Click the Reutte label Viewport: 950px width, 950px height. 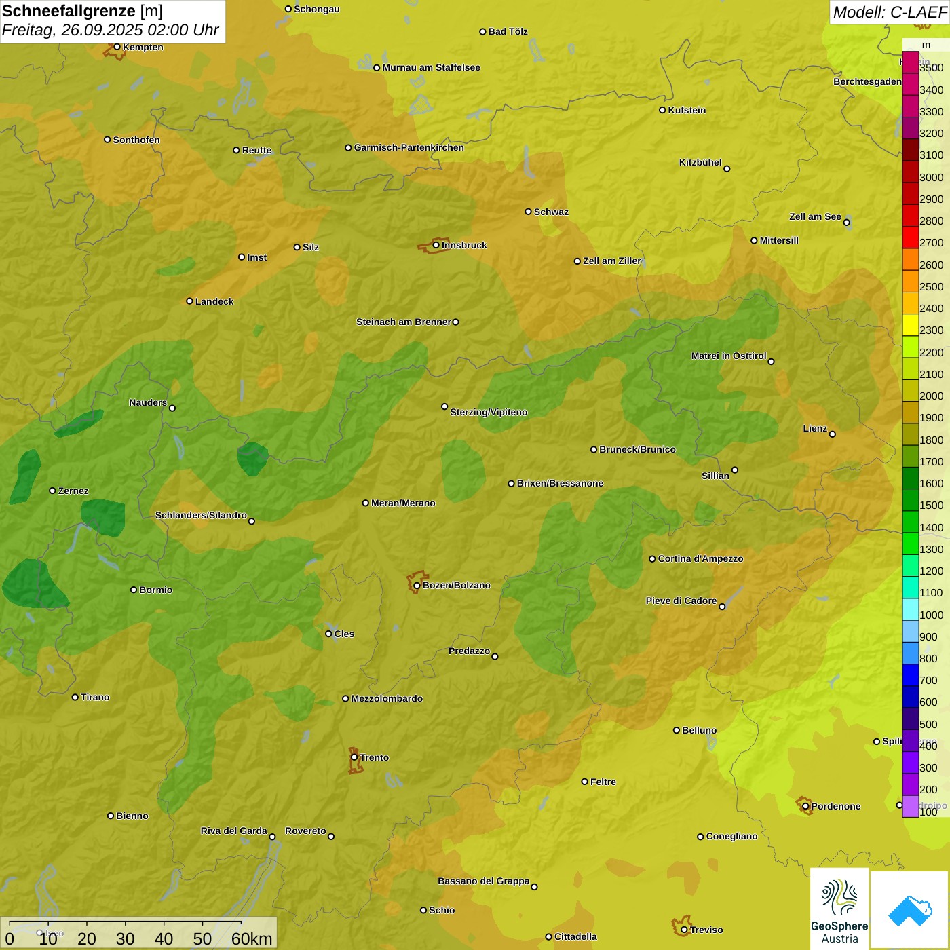click(257, 150)
